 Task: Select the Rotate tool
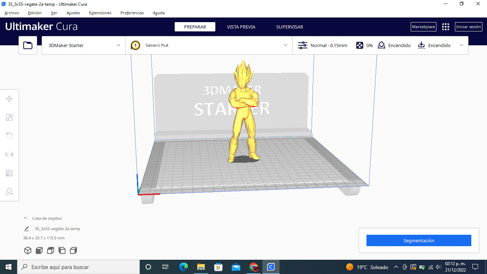[9, 136]
